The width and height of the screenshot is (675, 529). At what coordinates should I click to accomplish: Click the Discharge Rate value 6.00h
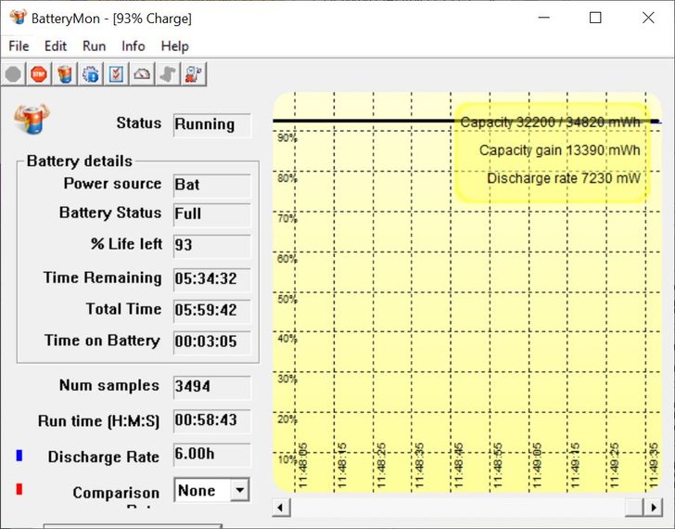(x=195, y=454)
